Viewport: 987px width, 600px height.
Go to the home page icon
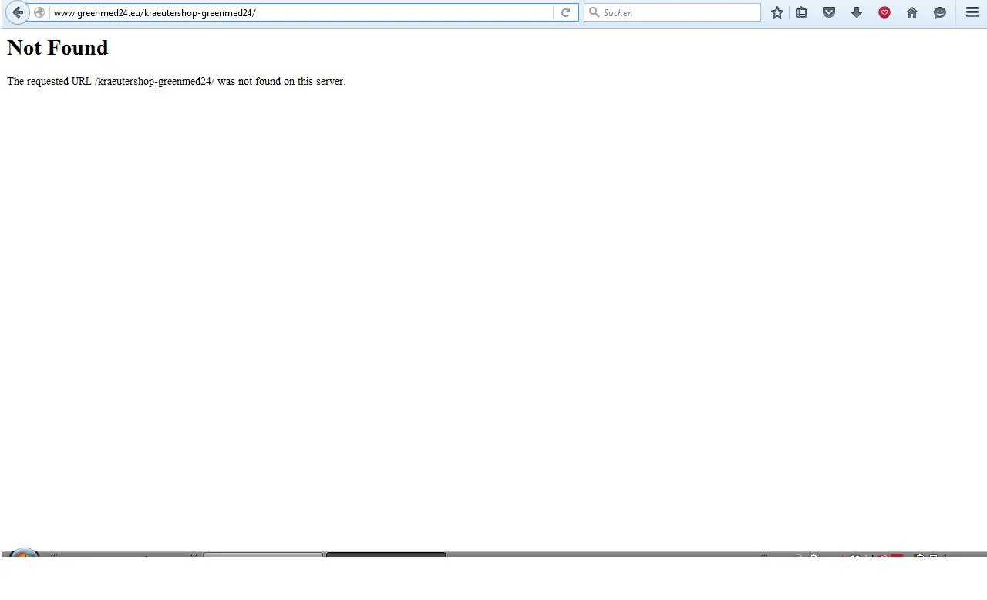click(x=912, y=12)
